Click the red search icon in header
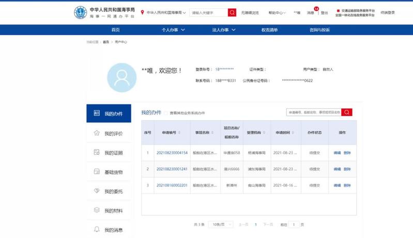 pos(232,12)
